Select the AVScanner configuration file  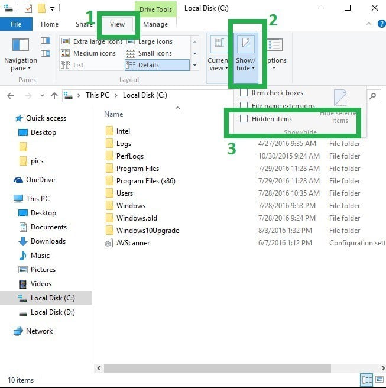point(133,243)
